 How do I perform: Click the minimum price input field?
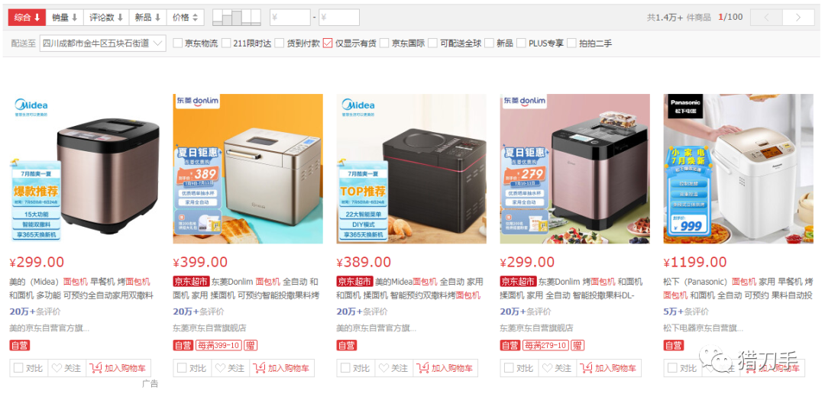point(290,18)
